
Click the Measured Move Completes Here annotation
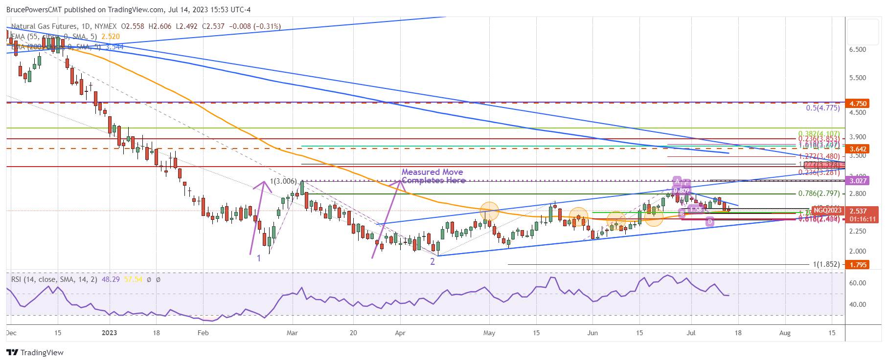coord(433,176)
